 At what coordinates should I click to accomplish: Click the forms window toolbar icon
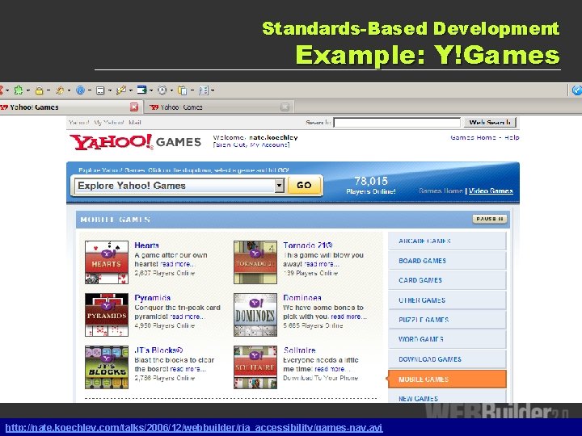click(x=100, y=90)
